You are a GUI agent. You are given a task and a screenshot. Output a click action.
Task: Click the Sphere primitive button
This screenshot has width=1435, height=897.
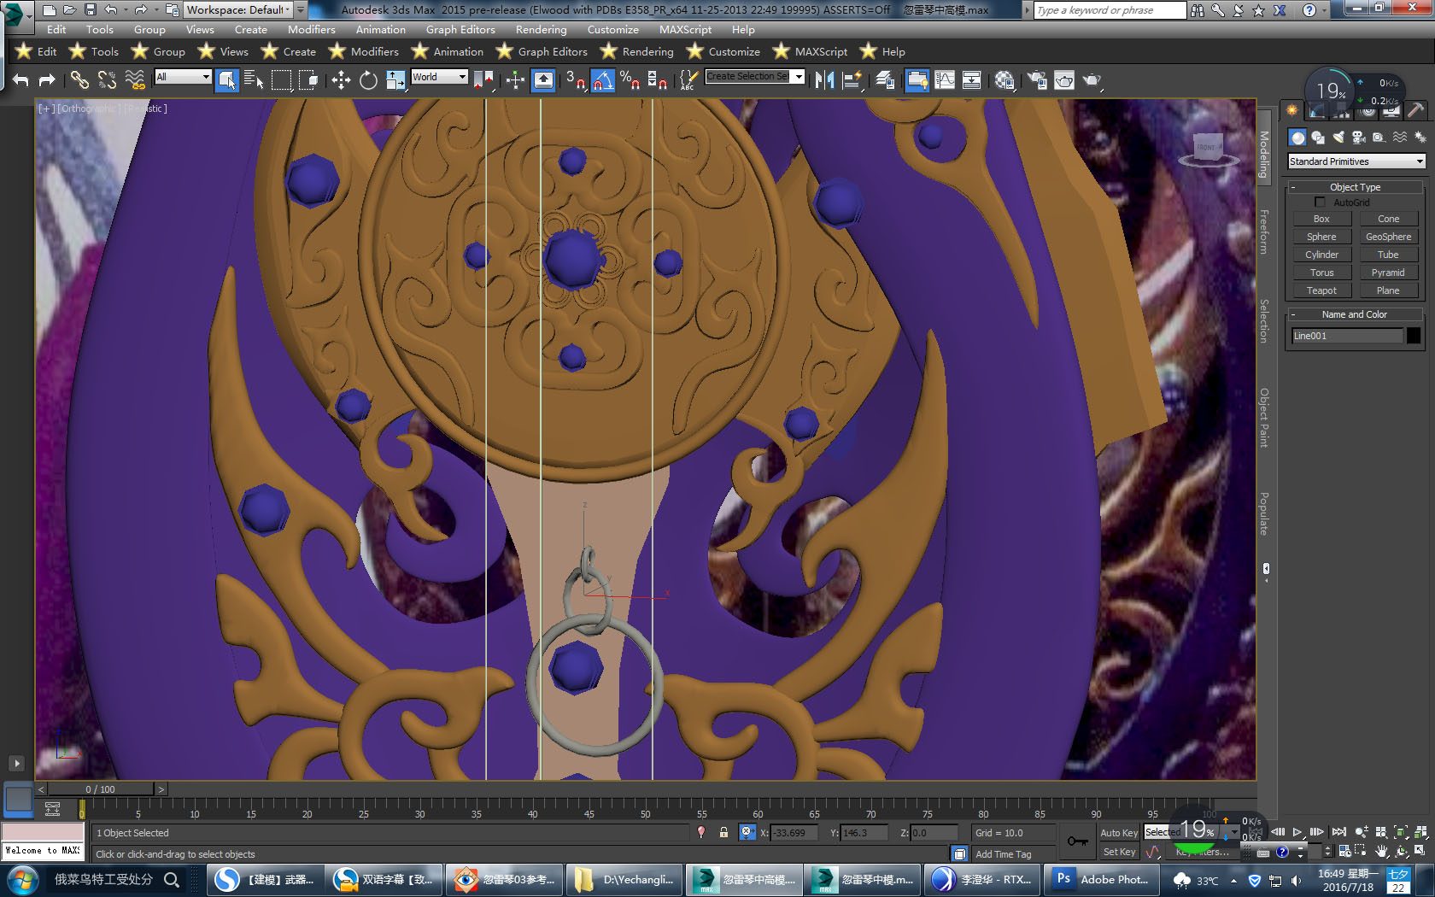1321,237
